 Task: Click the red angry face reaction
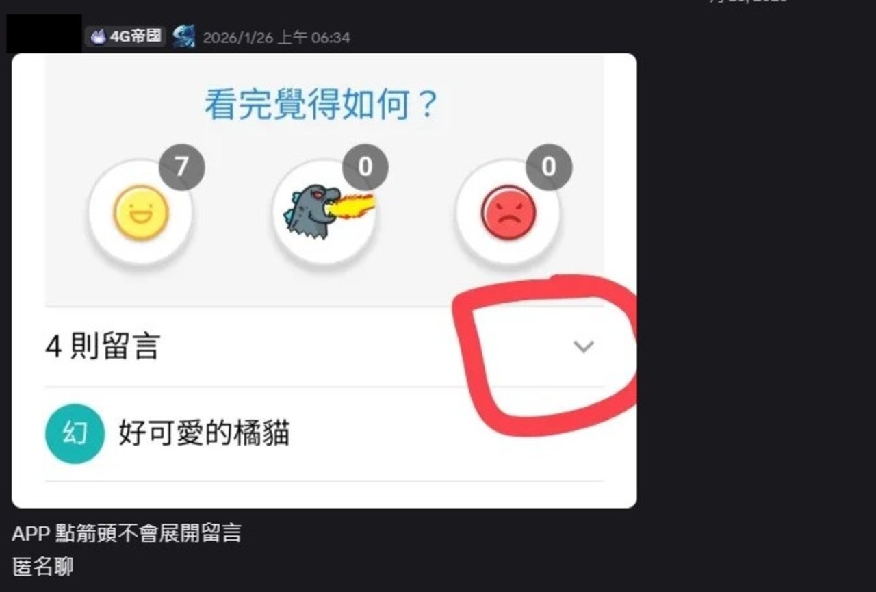(508, 213)
